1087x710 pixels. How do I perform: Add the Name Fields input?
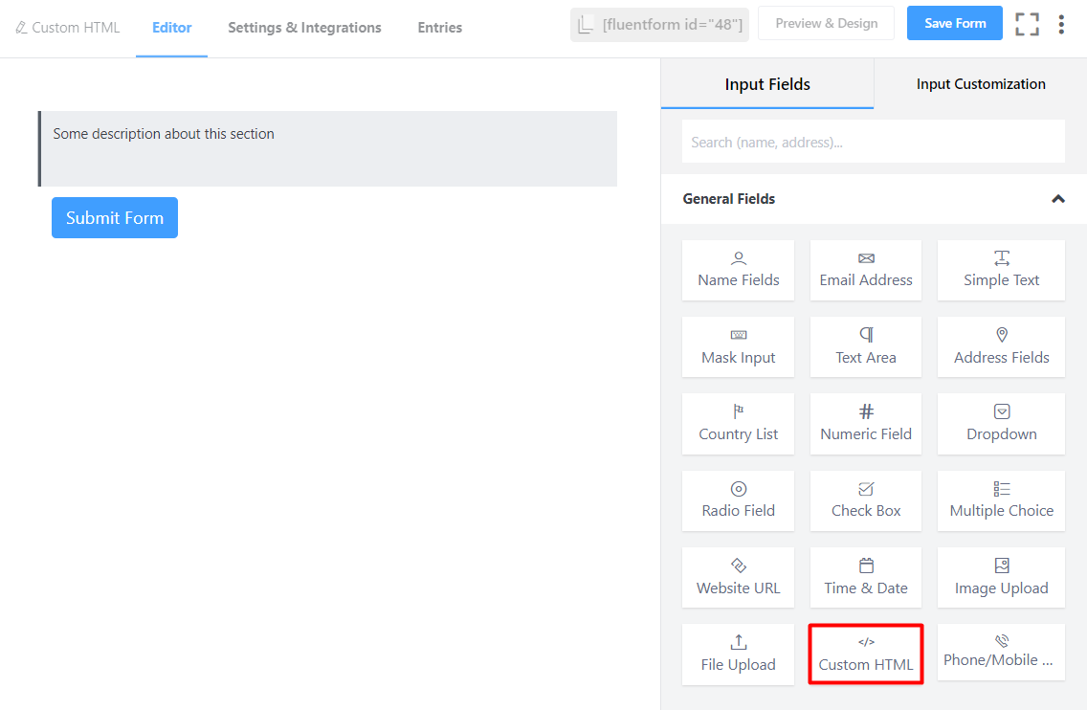738,271
